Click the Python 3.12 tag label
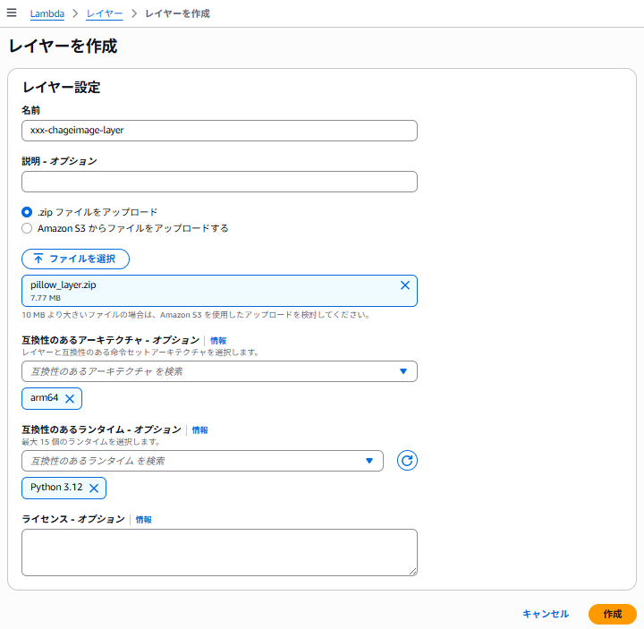This screenshot has height=629, width=644. pos(56,488)
